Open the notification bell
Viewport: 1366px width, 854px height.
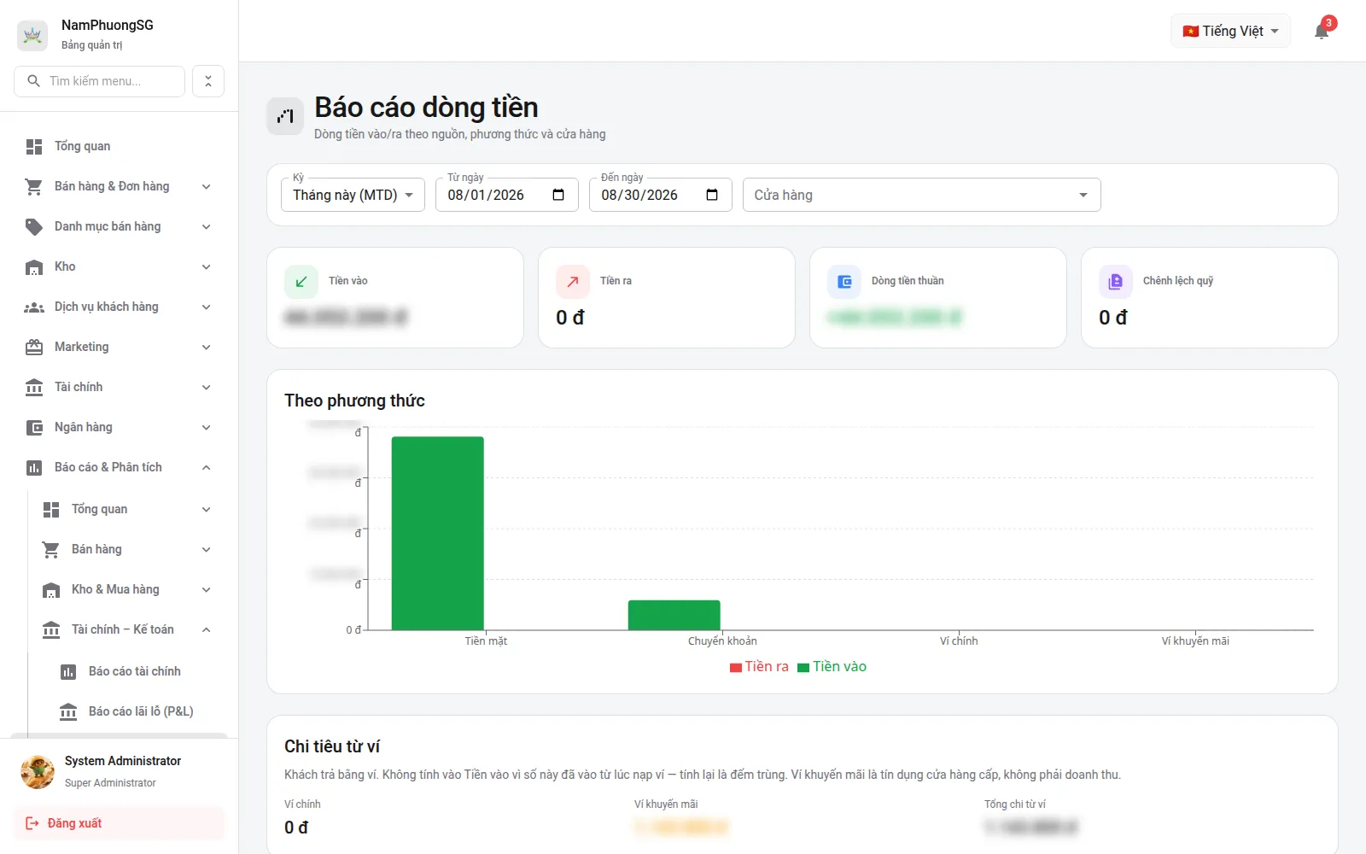point(1321,32)
